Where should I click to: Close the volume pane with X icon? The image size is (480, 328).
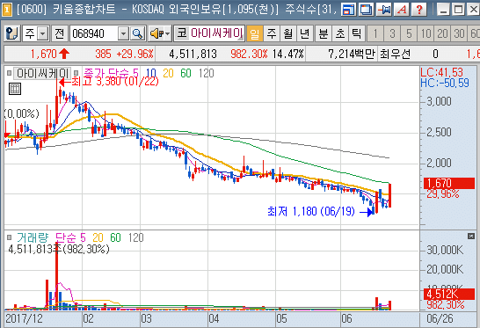click(x=471, y=237)
